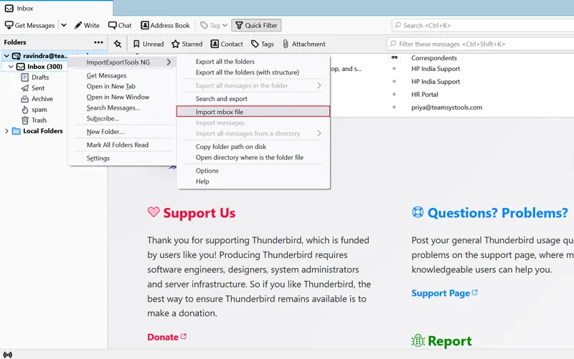Open the Get Messages dropdown arrow
This screenshot has width=574, height=359.
64,25
